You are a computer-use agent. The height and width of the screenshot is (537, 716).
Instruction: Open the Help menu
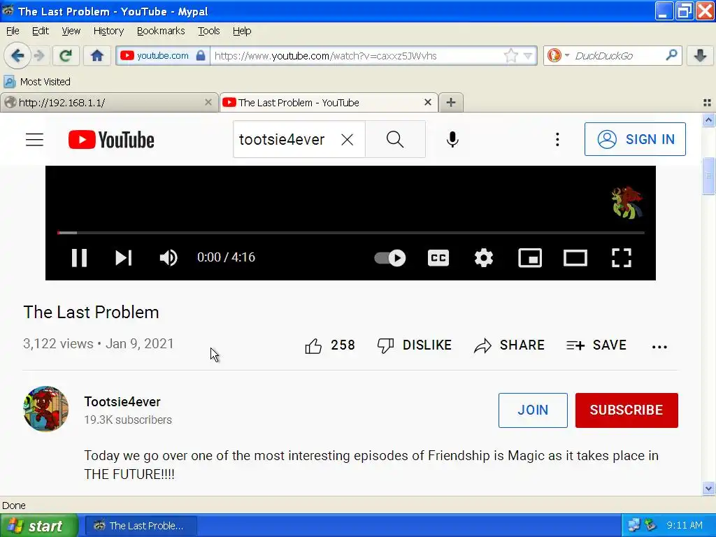[x=241, y=31]
